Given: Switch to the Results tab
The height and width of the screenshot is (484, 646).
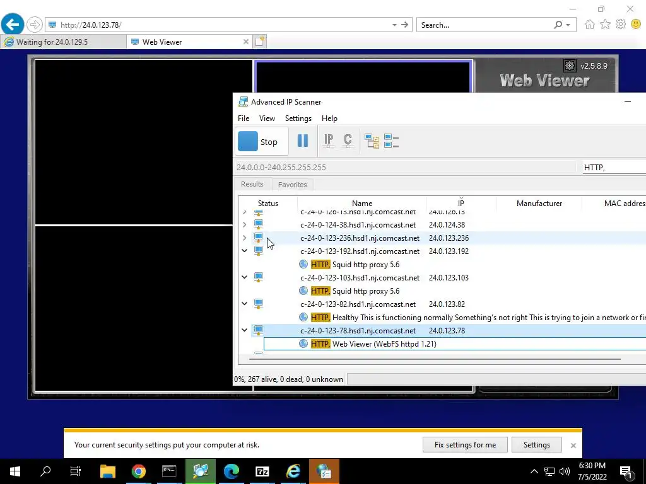Looking at the screenshot, I should pyautogui.click(x=252, y=184).
